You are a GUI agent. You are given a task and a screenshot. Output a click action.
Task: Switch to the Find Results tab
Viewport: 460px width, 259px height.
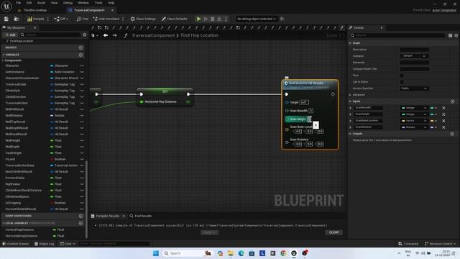click(x=141, y=216)
